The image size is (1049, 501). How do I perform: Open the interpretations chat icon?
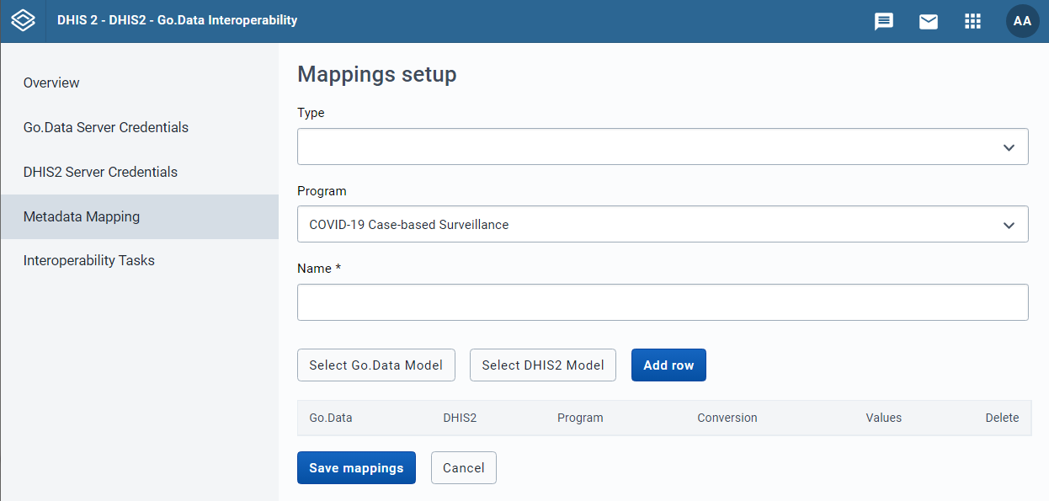point(884,21)
